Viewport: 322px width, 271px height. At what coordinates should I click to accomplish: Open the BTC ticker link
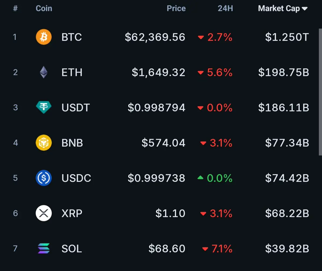(72, 37)
